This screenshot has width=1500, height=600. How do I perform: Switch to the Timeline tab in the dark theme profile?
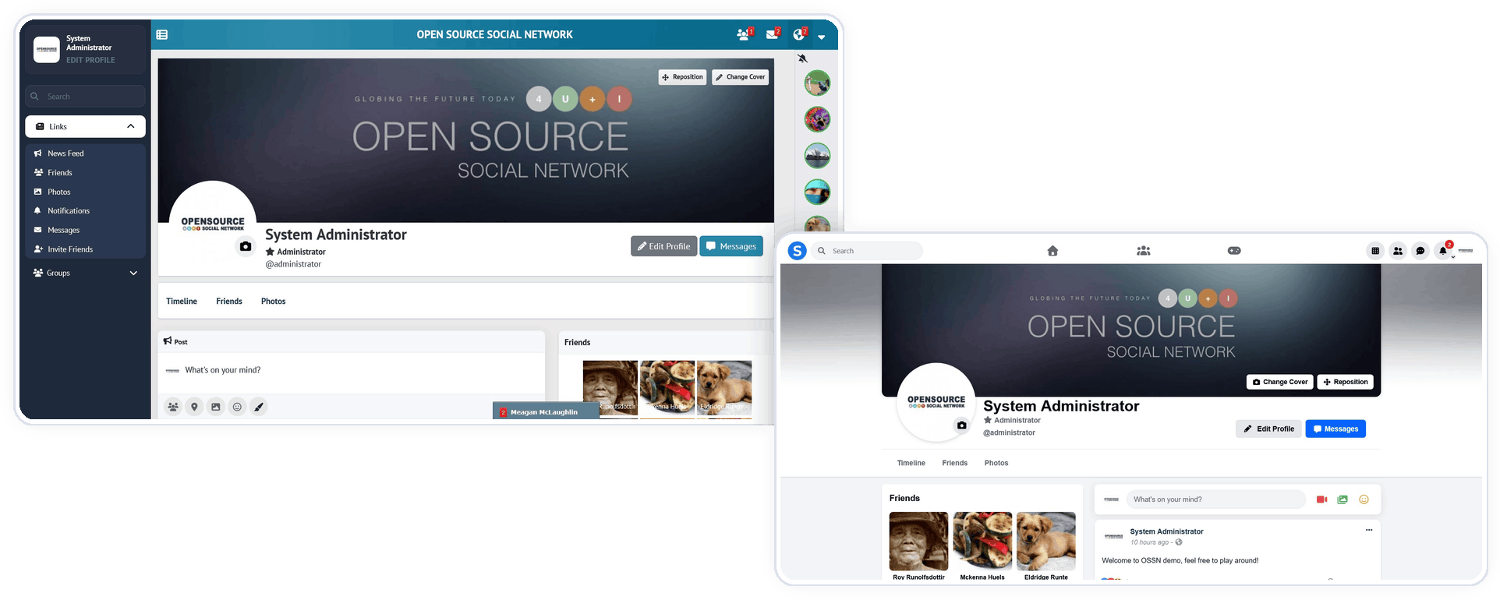182,302
